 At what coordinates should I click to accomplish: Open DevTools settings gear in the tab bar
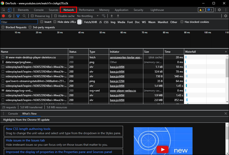pyautogui.click(x=219, y=10)
